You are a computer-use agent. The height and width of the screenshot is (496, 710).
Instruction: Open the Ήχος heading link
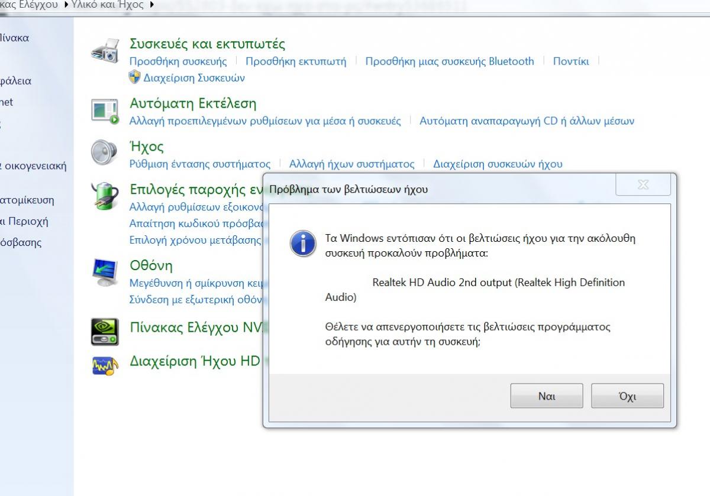[147, 146]
